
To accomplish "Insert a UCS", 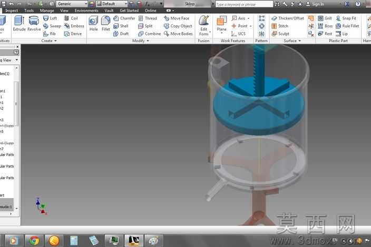I will [x=239, y=34].
